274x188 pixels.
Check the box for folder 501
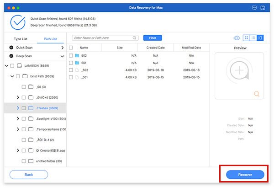[x=71, y=63]
